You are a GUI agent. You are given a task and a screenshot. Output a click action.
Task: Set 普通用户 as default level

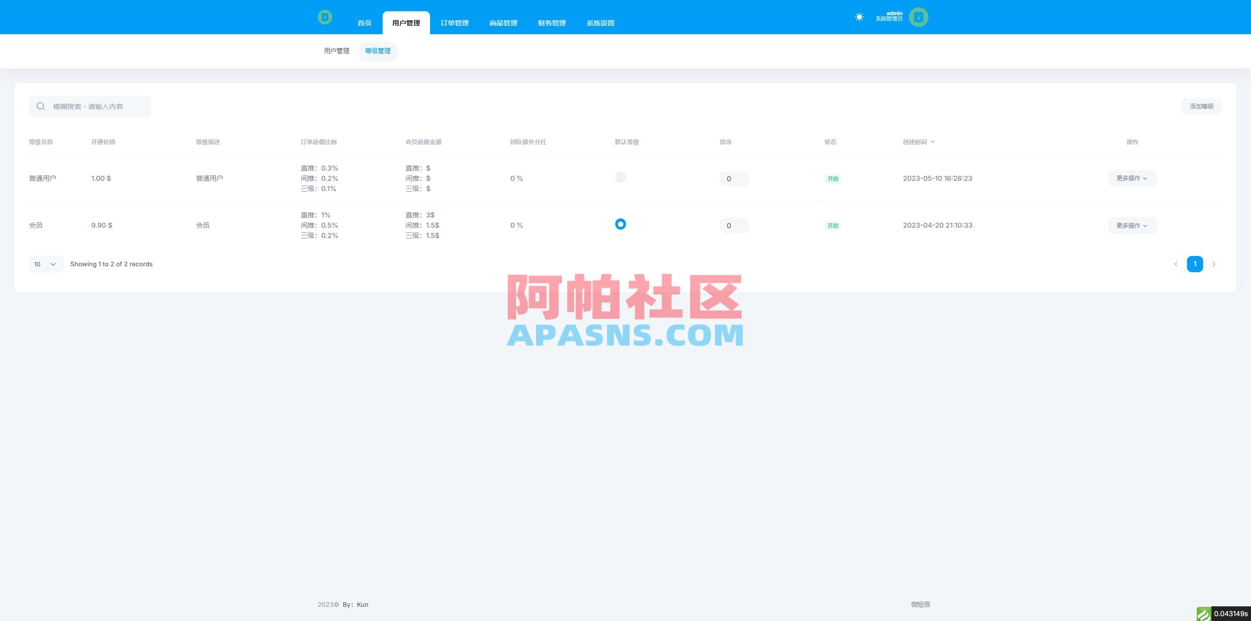(621, 177)
